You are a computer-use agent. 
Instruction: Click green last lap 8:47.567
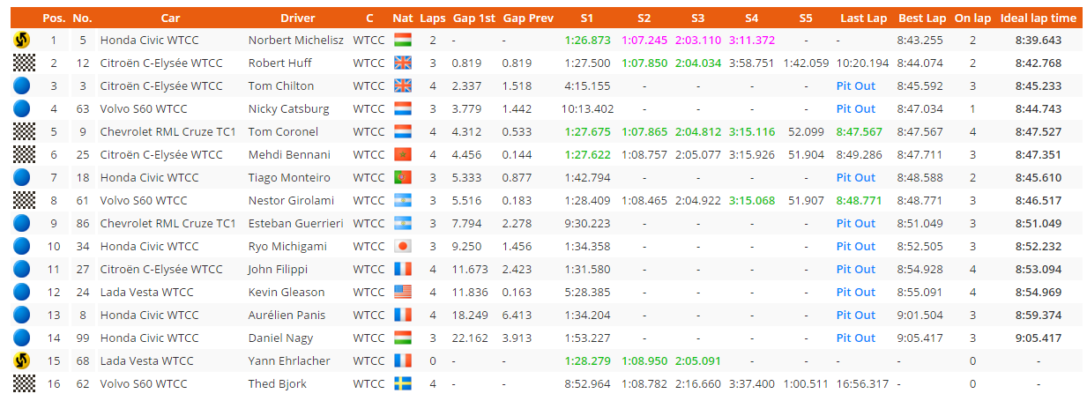(860, 132)
